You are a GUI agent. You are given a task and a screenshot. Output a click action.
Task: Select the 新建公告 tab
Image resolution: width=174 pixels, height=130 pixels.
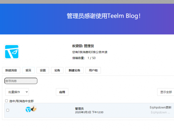click(x=74, y=70)
